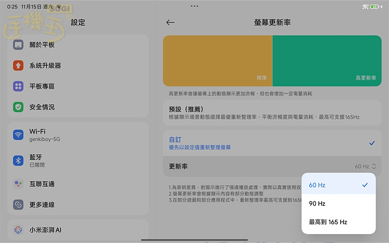
Task: Choose 最高到 165 Hz option
Action: pyautogui.click(x=338, y=222)
